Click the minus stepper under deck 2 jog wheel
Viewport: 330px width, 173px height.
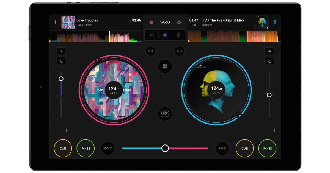pos(264,130)
